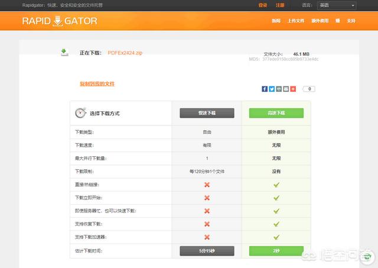Image resolution: width=378 pixels, height=268 pixels.
Task: Click red cross in 支持恢复下载 row
Action: [207, 224]
